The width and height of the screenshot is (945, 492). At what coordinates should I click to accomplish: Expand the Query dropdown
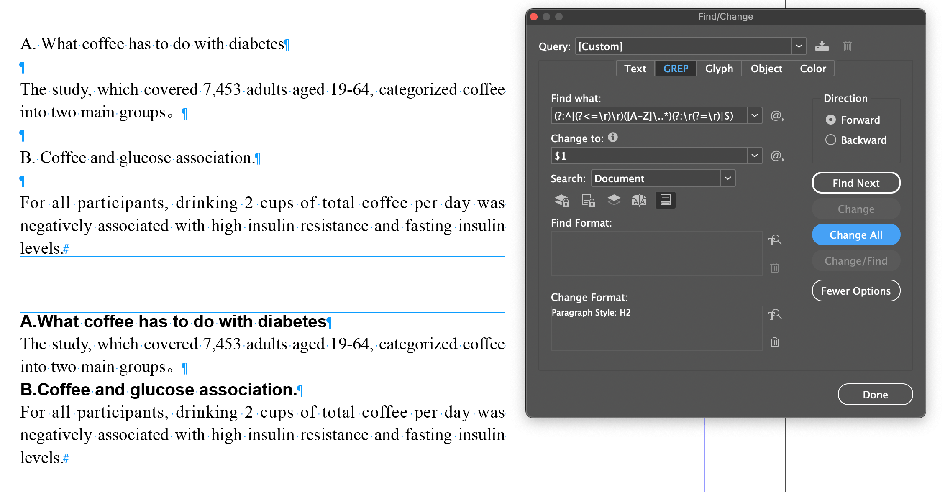799,46
